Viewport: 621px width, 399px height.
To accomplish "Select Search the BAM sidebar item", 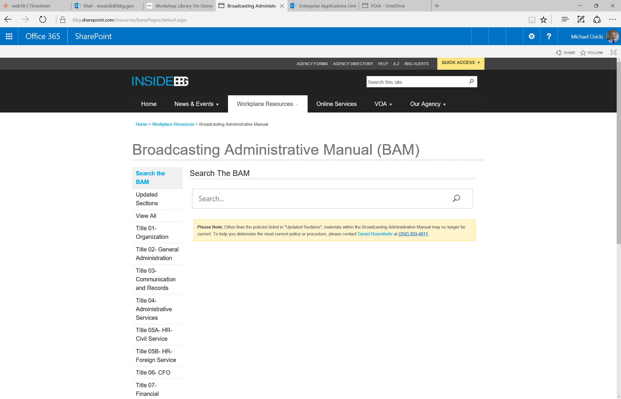I will 157,178.
